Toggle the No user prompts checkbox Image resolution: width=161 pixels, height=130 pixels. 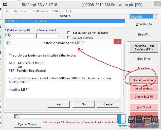point(69,38)
